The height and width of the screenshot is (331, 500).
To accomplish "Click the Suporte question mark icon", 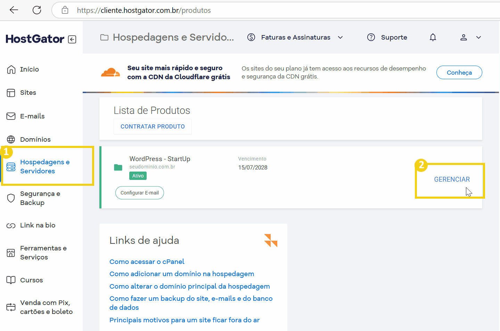I will click(x=371, y=37).
